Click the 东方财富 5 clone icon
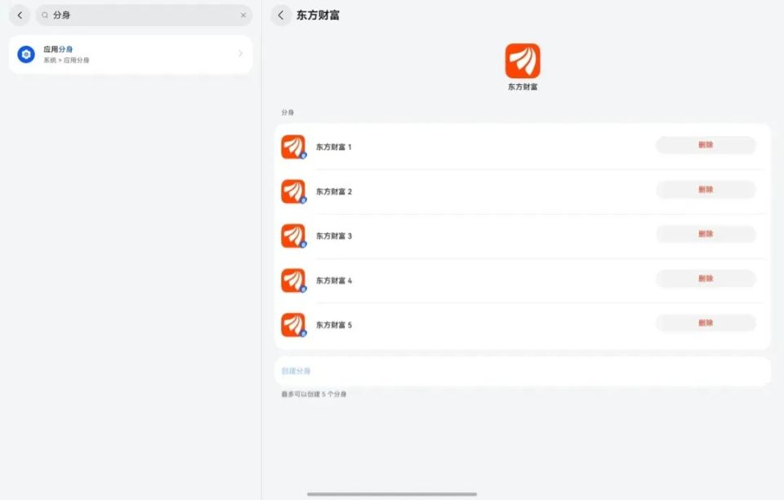 coord(293,325)
